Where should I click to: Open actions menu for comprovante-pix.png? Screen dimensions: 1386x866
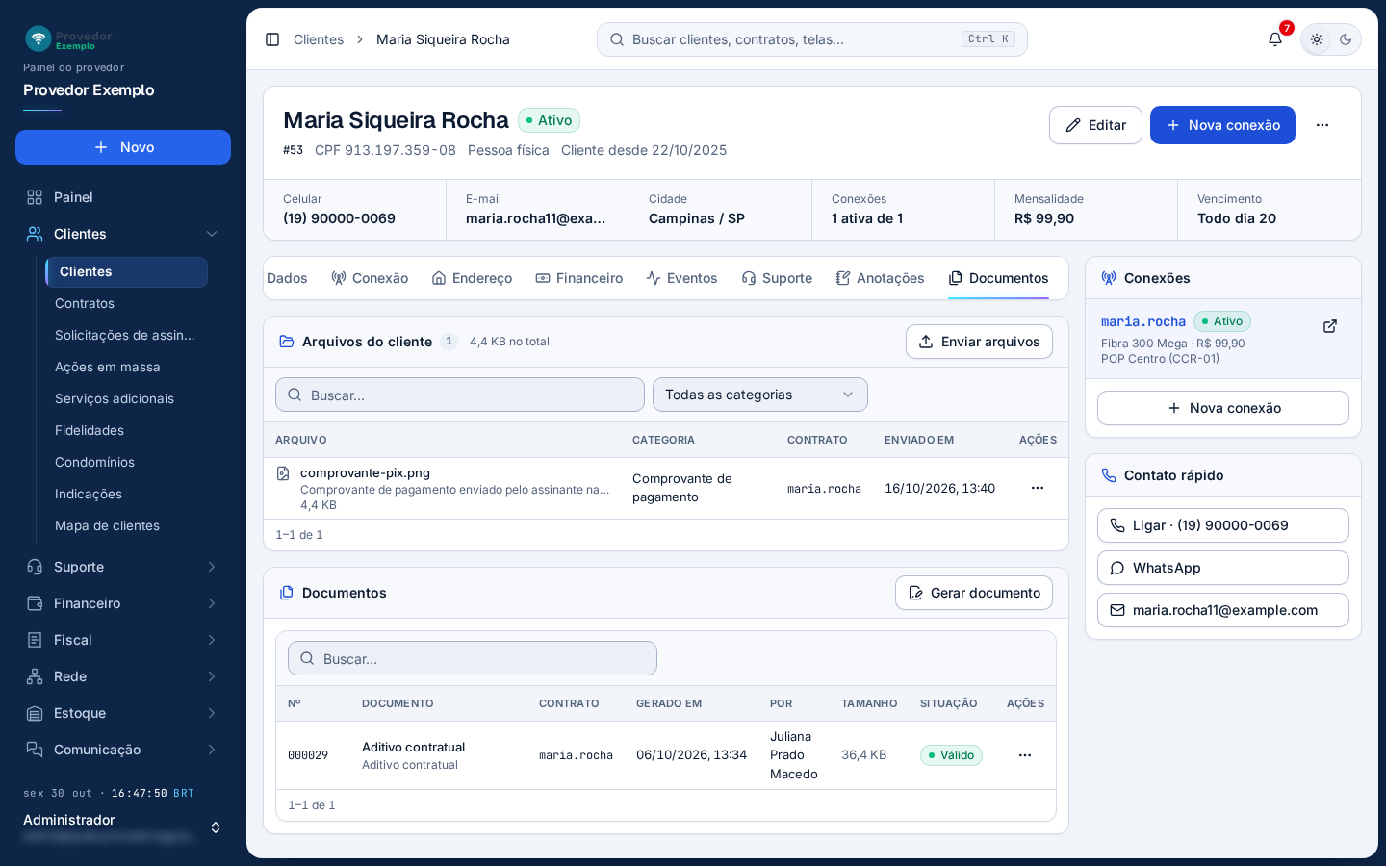[1038, 488]
